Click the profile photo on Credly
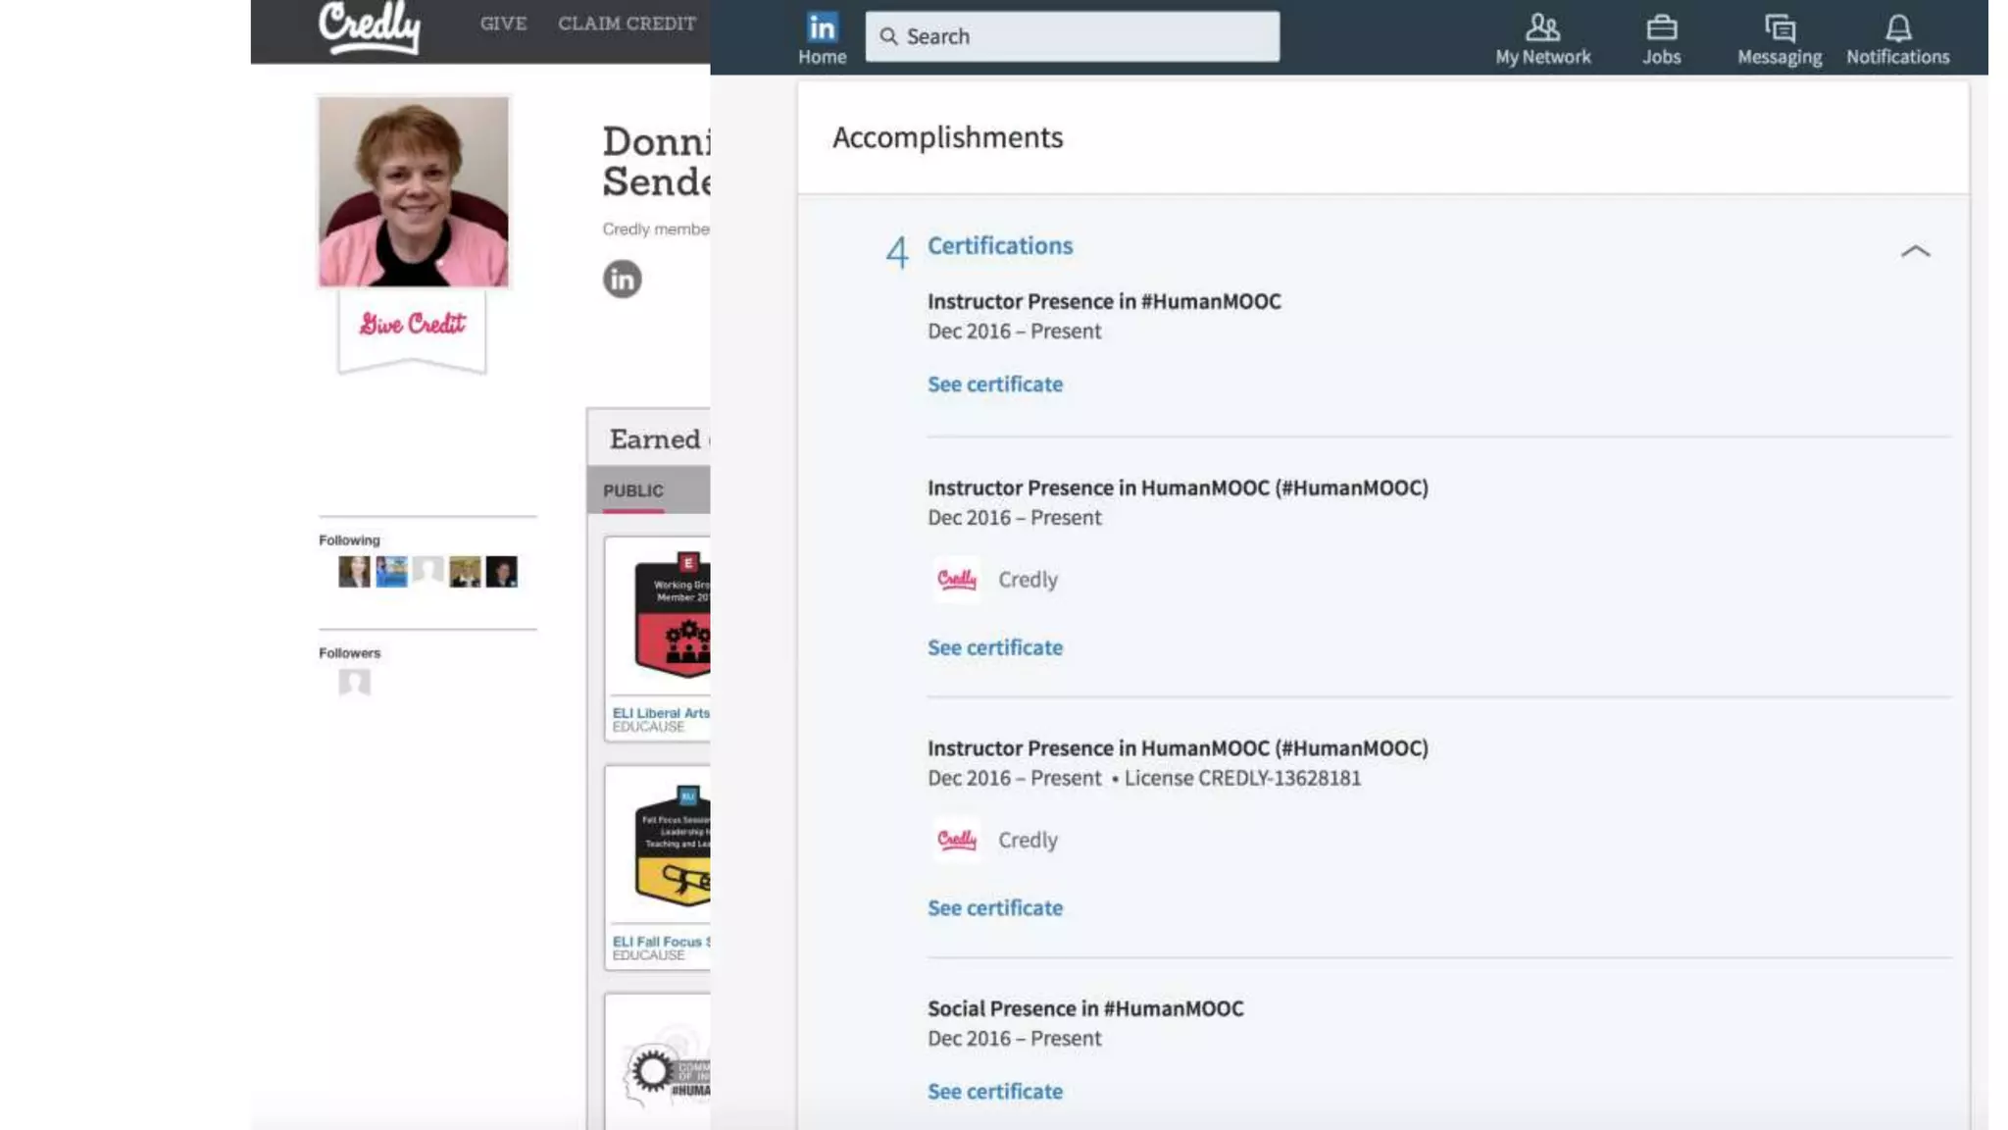Viewport: 2008px width, 1130px height. tap(414, 191)
